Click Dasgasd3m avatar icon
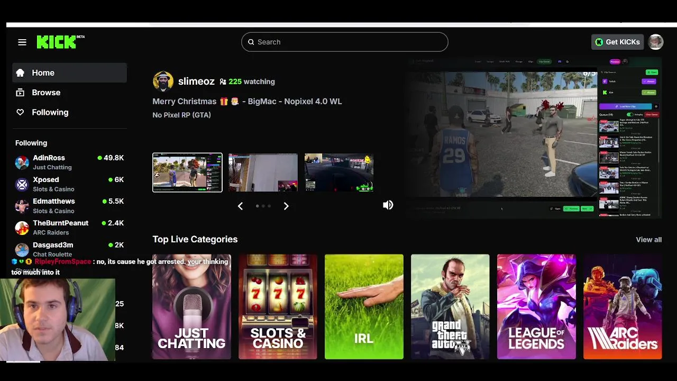The height and width of the screenshot is (381, 677). click(x=22, y=250)
